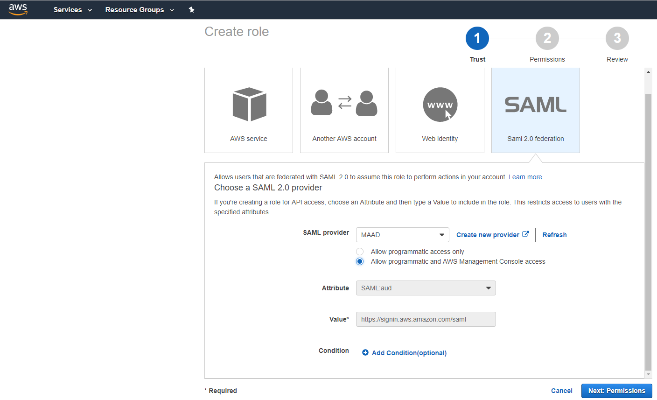Viewport: 657px width, 400px height.
Task: Expand the Services menu
Action: (x=73, y=10)
